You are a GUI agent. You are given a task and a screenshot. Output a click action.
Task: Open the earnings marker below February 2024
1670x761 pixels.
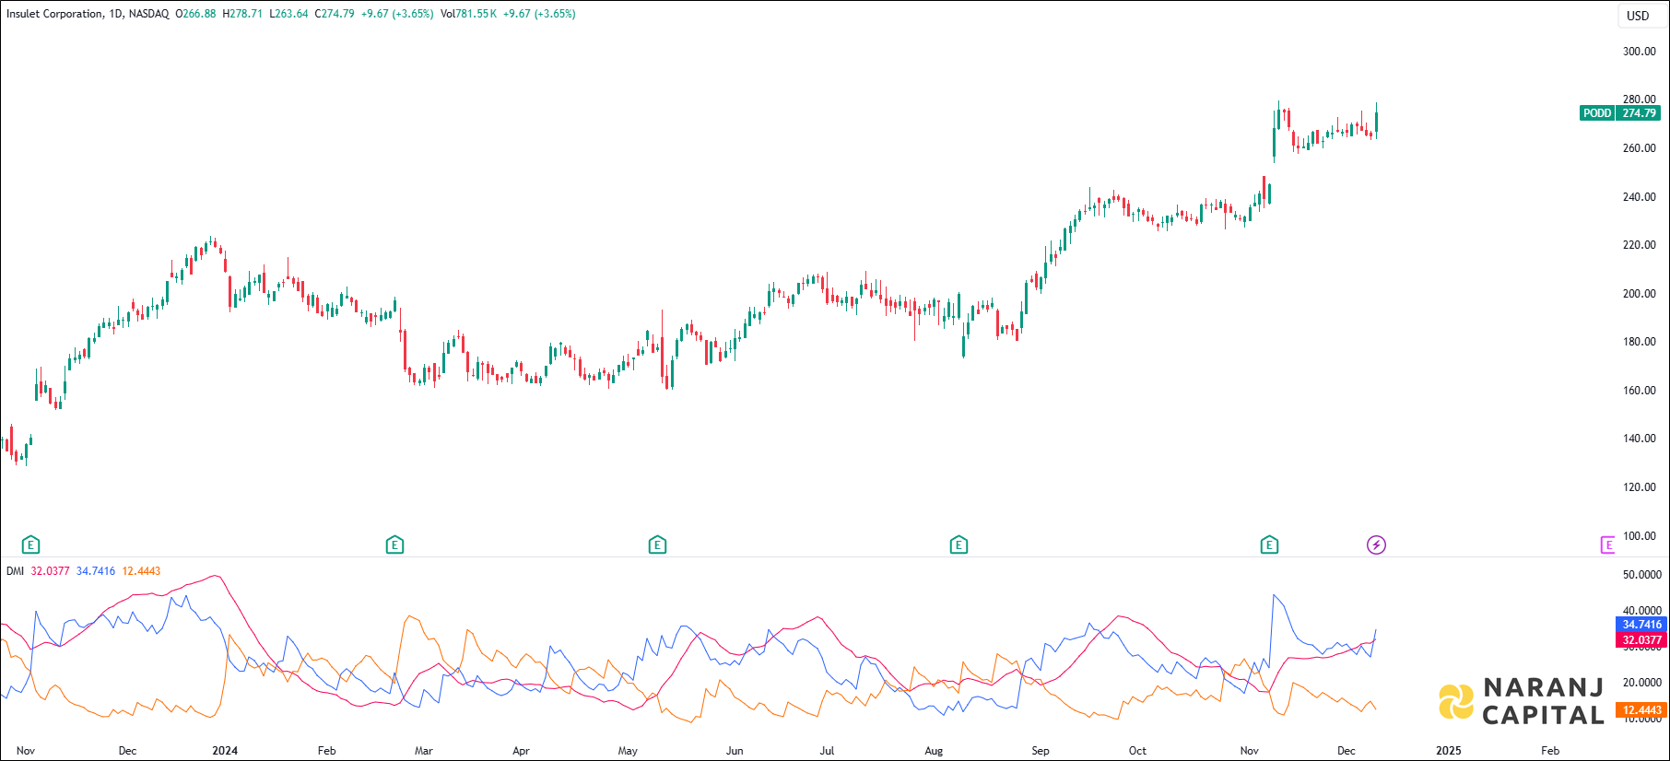[x=394, y=545]
